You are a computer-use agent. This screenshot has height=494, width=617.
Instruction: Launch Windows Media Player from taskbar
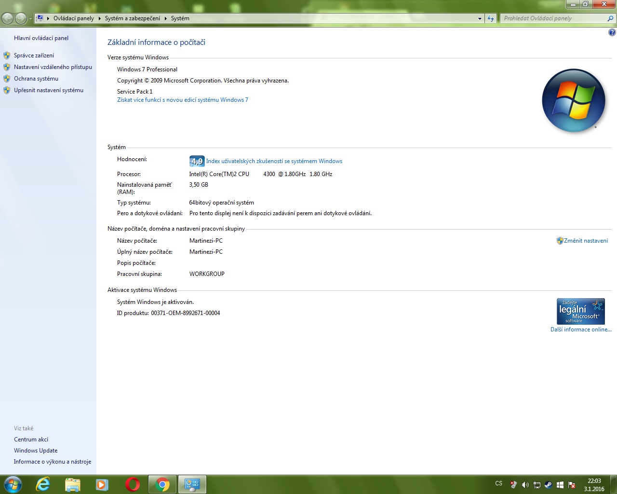coord(103,484)
